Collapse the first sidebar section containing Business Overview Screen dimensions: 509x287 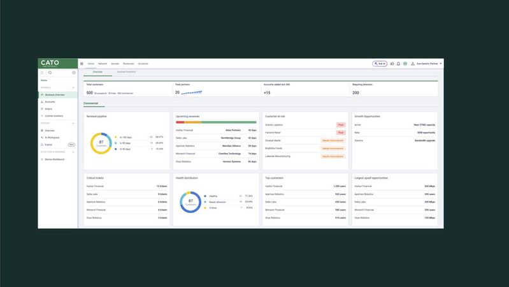(x=73, y=88)
